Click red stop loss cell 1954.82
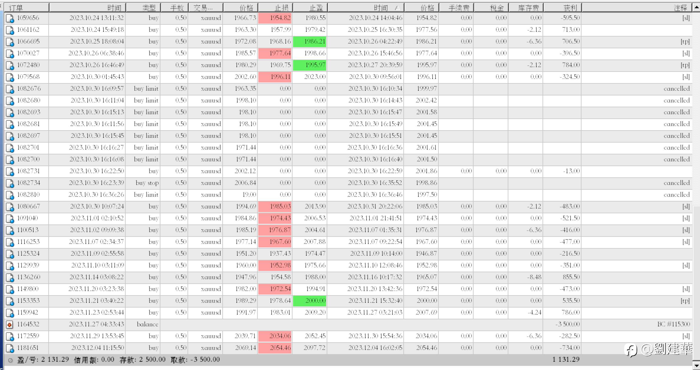The width and height of the screenshot is (700, 370). tap(275, 18)
